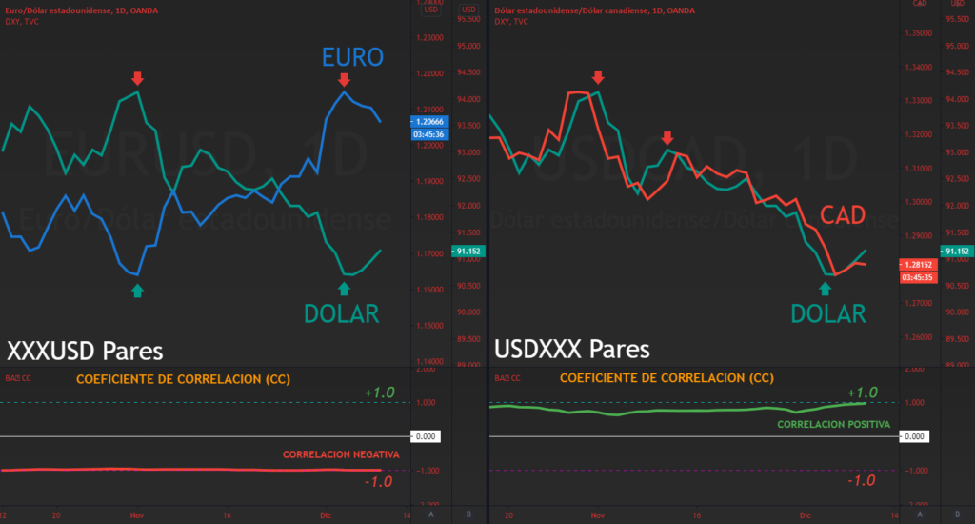
Task: Click the CORRELACION NEGATIVA text label
Action: 340,455
